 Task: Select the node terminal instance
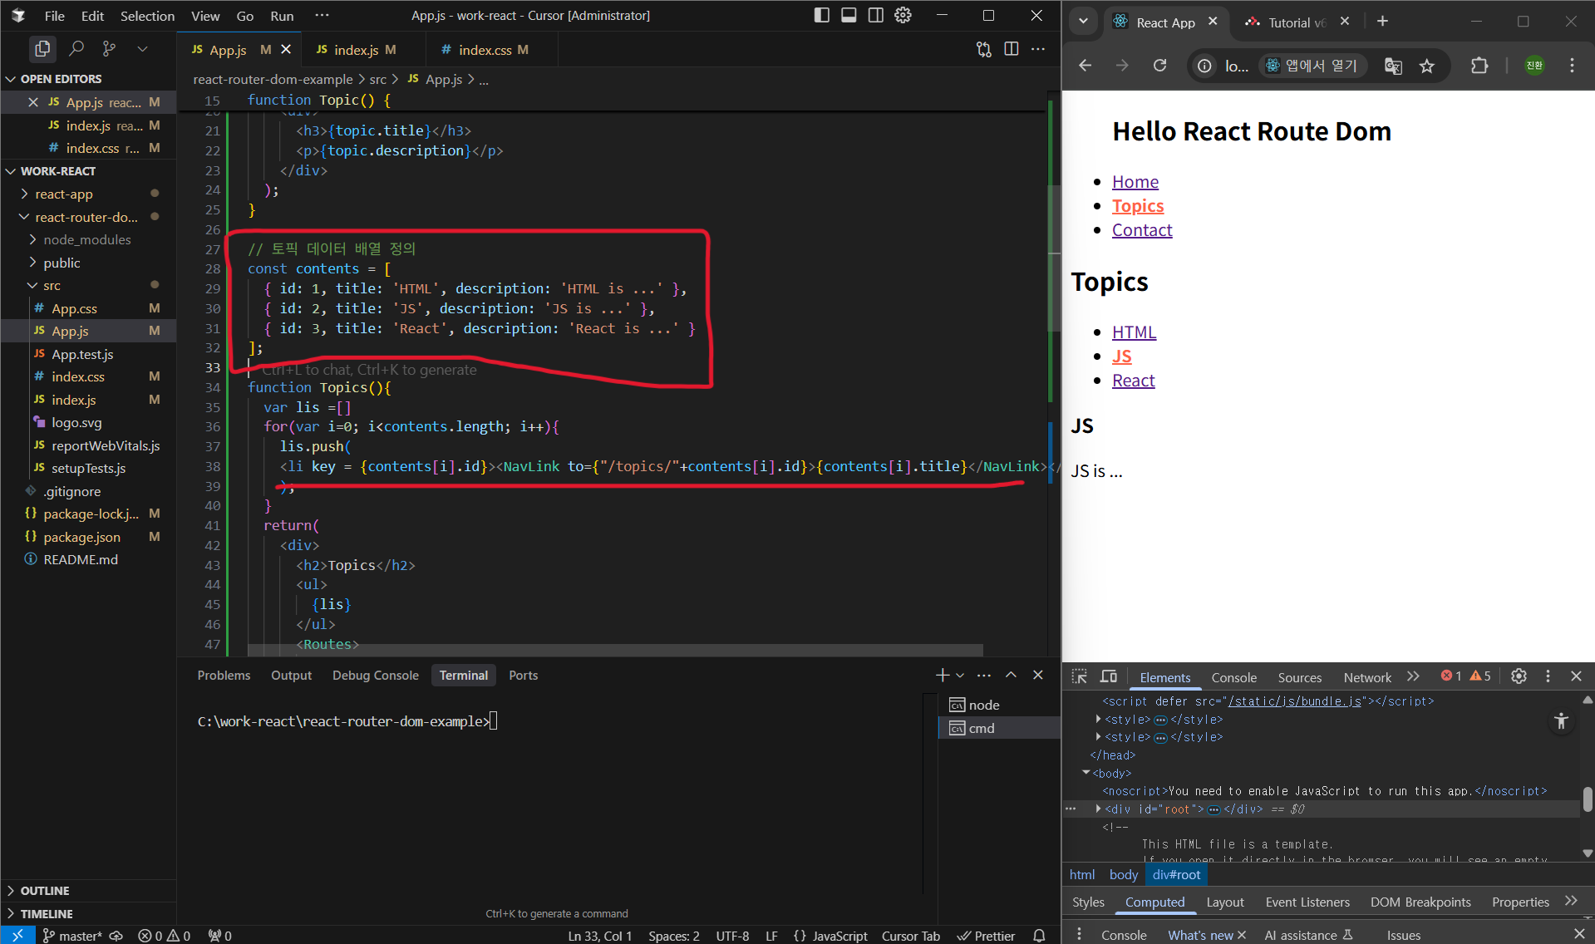[999, 705]
